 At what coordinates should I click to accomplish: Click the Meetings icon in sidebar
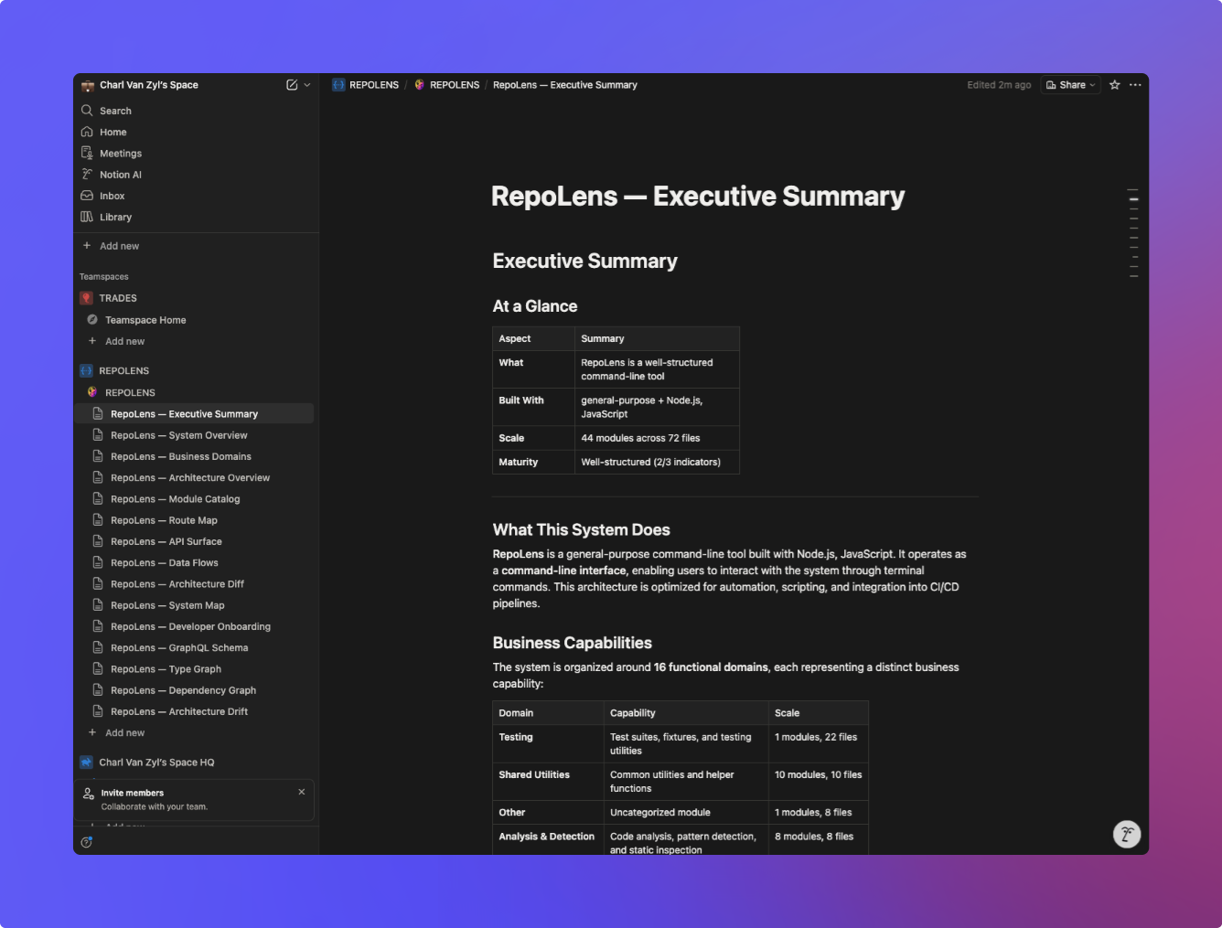(87, 153)
